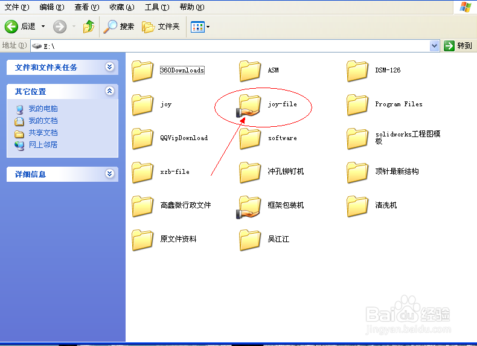Viewport: 477px width, 346px height.
Task: Open 我的文档 link
Action: coord(43,121)
